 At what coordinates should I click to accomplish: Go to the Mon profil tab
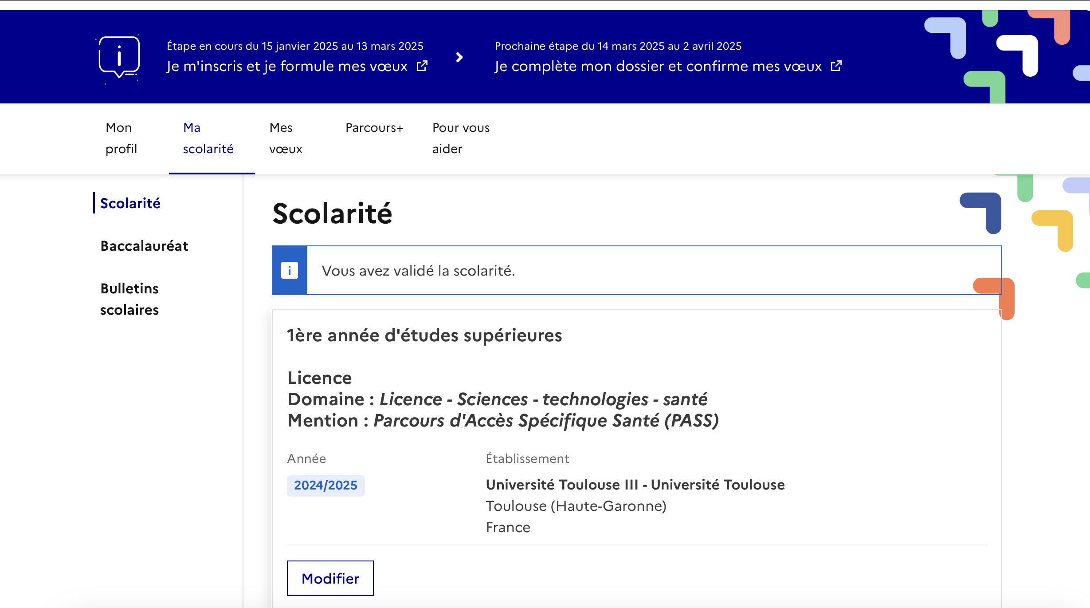121,138
